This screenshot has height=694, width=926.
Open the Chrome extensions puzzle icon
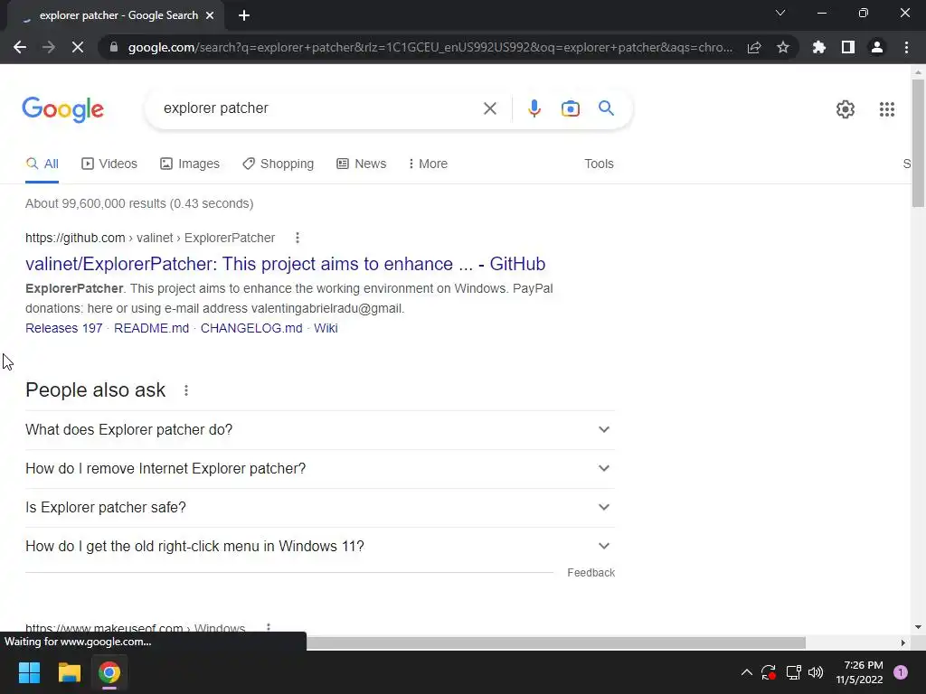(x=819, y=47)
